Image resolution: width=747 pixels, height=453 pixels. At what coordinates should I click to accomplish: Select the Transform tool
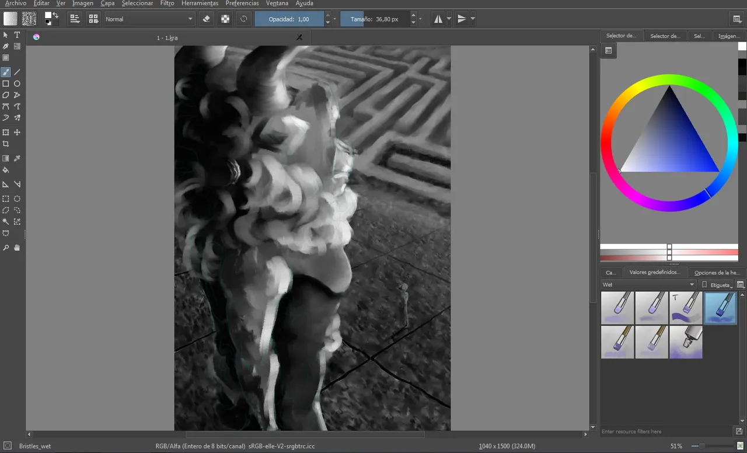pyautogui.click(x=6, y=133)
